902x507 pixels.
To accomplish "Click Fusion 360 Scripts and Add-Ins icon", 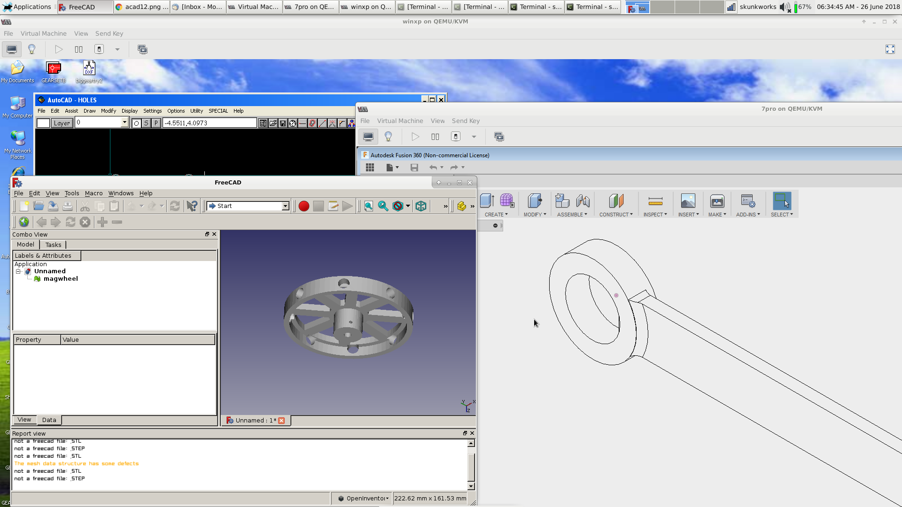I will coord(748,201).
